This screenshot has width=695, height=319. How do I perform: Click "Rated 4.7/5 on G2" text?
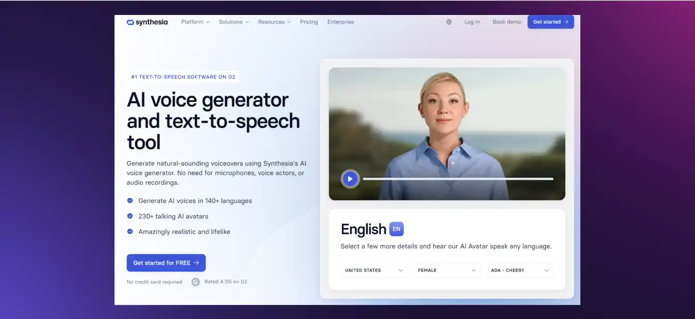pyautogui.click(x=226, y=282)
